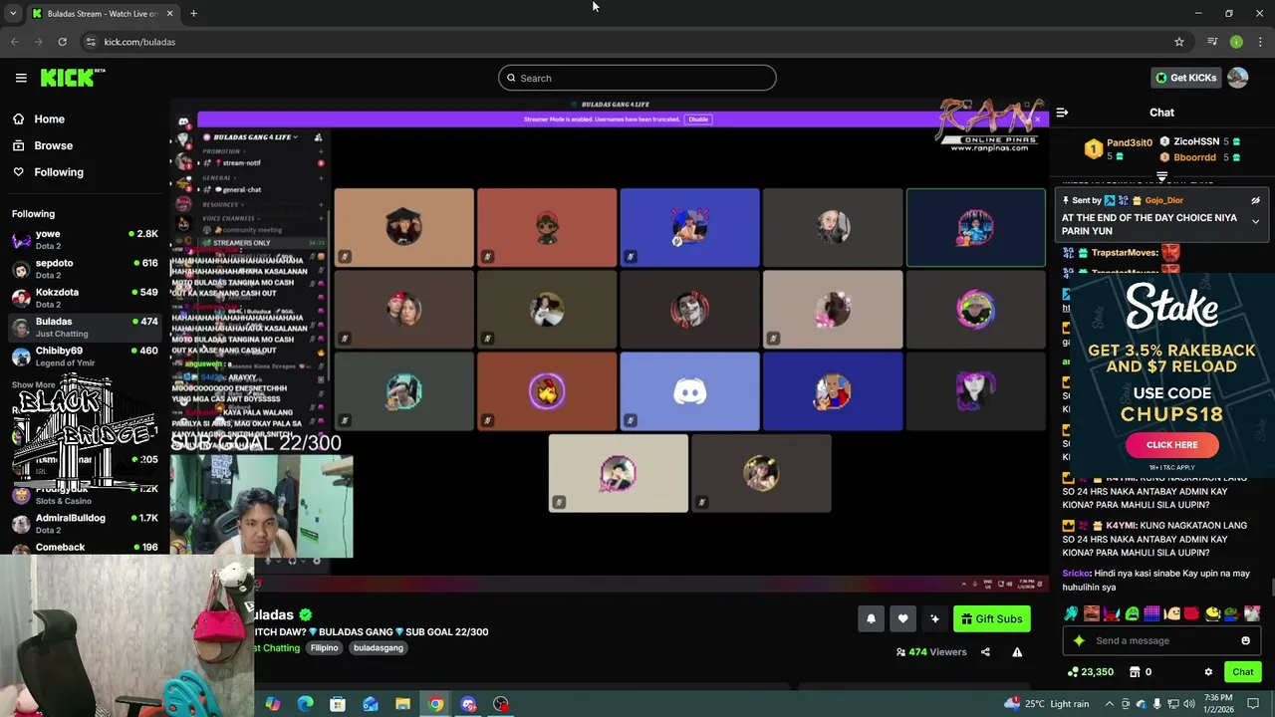The height and width of the screenshot is (717, 1275).
Task: Click the browser reload button
Action: click(x=62, y=42)
